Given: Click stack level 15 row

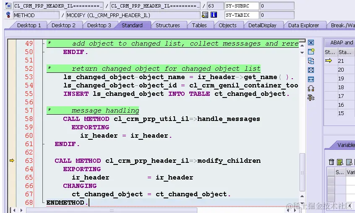Looking at the screenshot, I should coord(339,113).
